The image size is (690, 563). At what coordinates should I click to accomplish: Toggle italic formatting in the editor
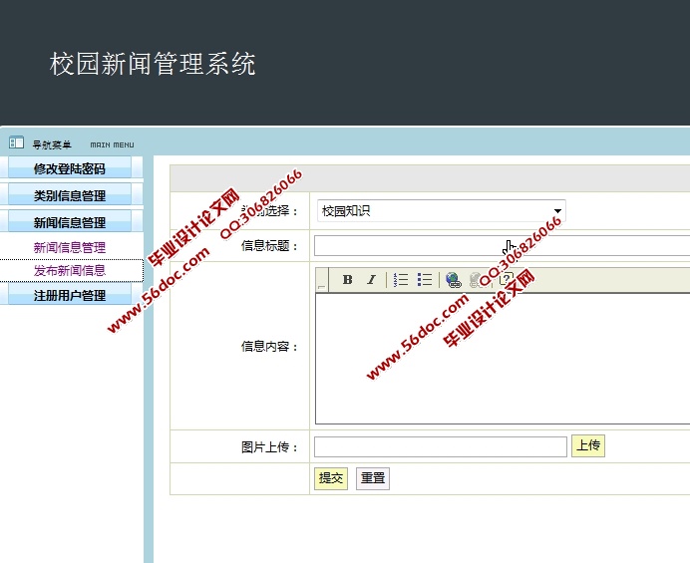point(371,280)
